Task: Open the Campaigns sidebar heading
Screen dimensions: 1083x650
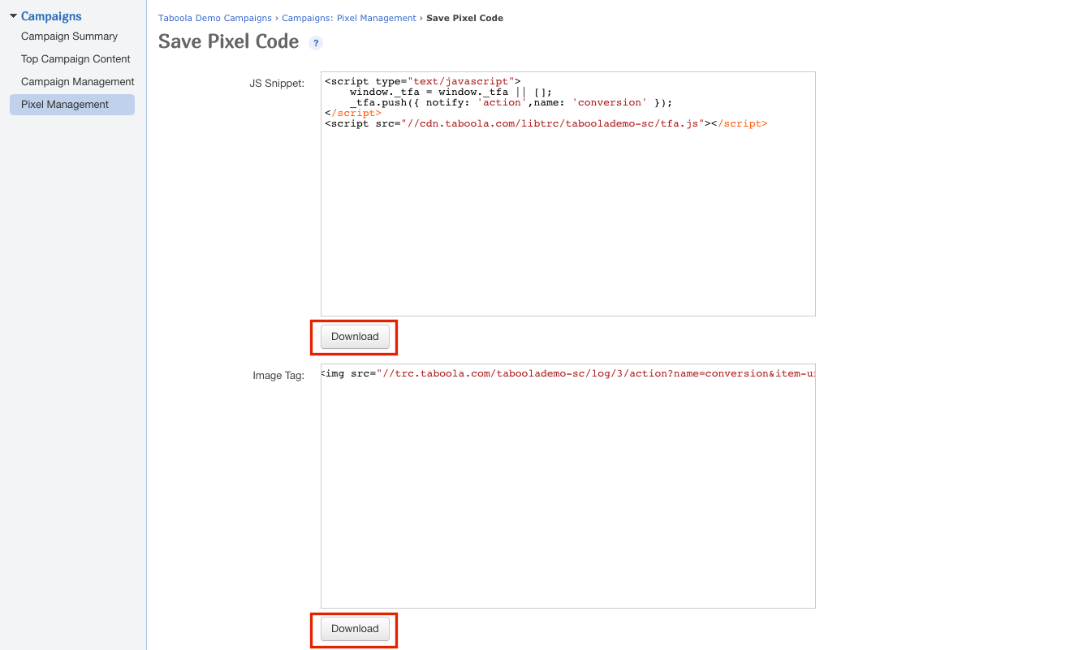Action: tap(51, 16)
